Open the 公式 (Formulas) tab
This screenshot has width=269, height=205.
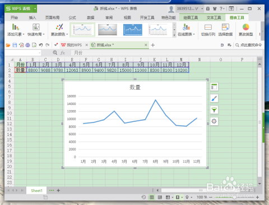72,17
